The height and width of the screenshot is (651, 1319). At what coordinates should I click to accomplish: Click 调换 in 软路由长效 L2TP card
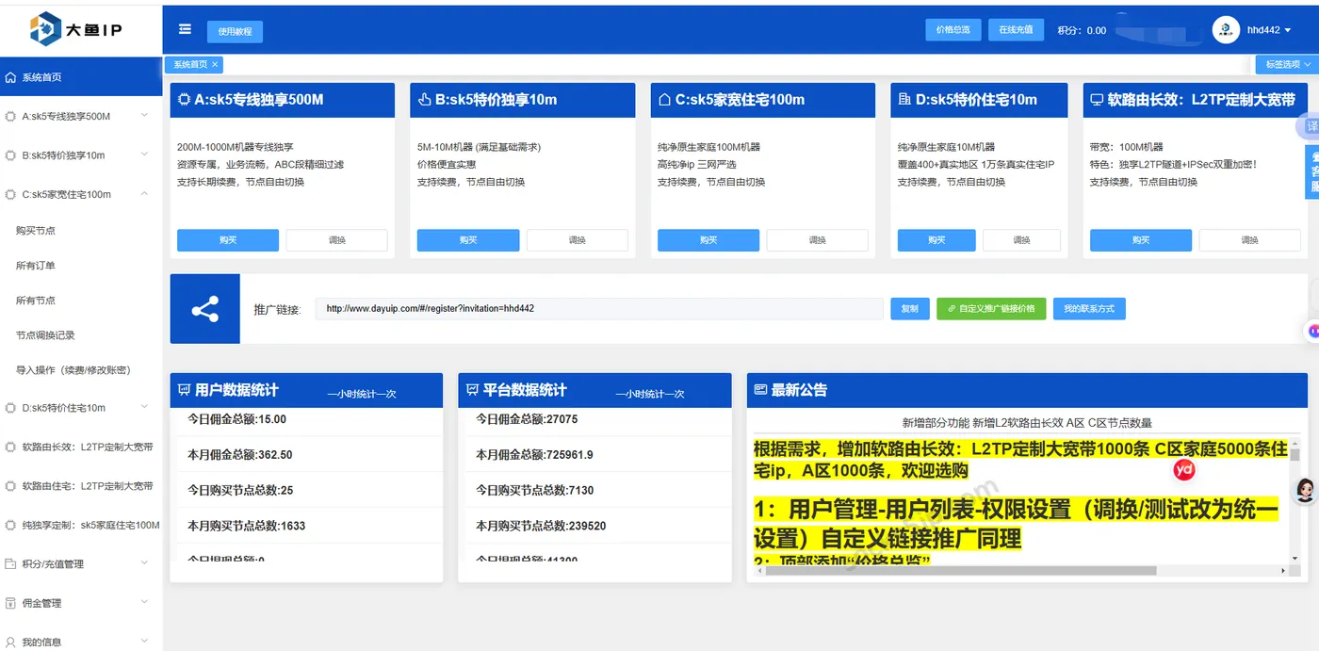point(1249,240)
